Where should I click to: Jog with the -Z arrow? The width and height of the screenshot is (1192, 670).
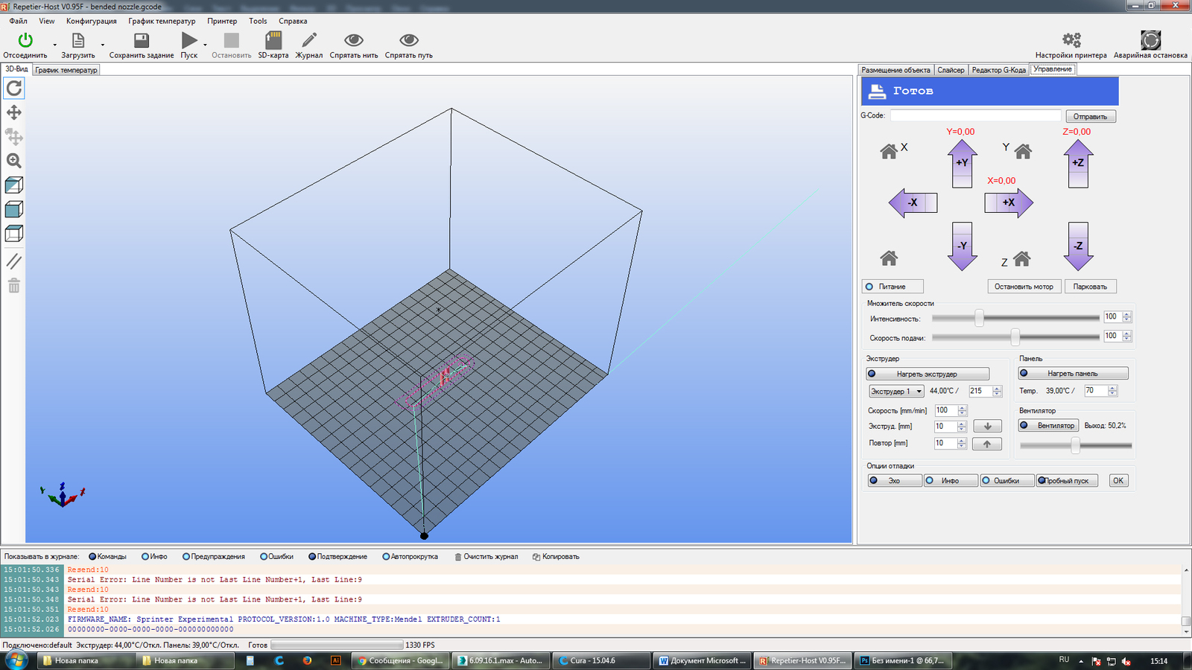1078,246
